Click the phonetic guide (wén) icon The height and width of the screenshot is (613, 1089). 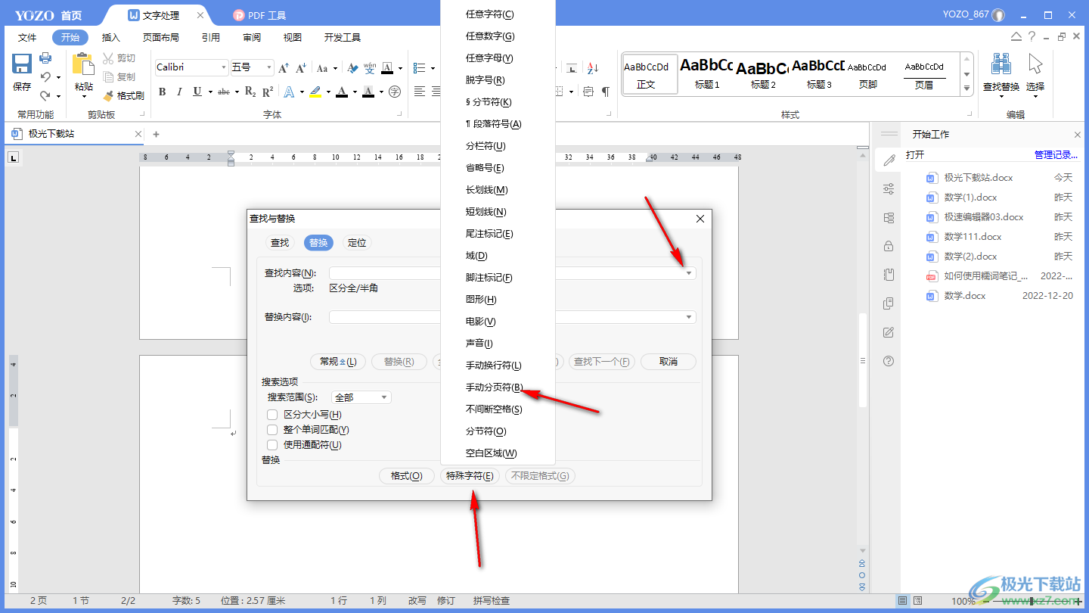pyautogui.click(x=370, y=68)
